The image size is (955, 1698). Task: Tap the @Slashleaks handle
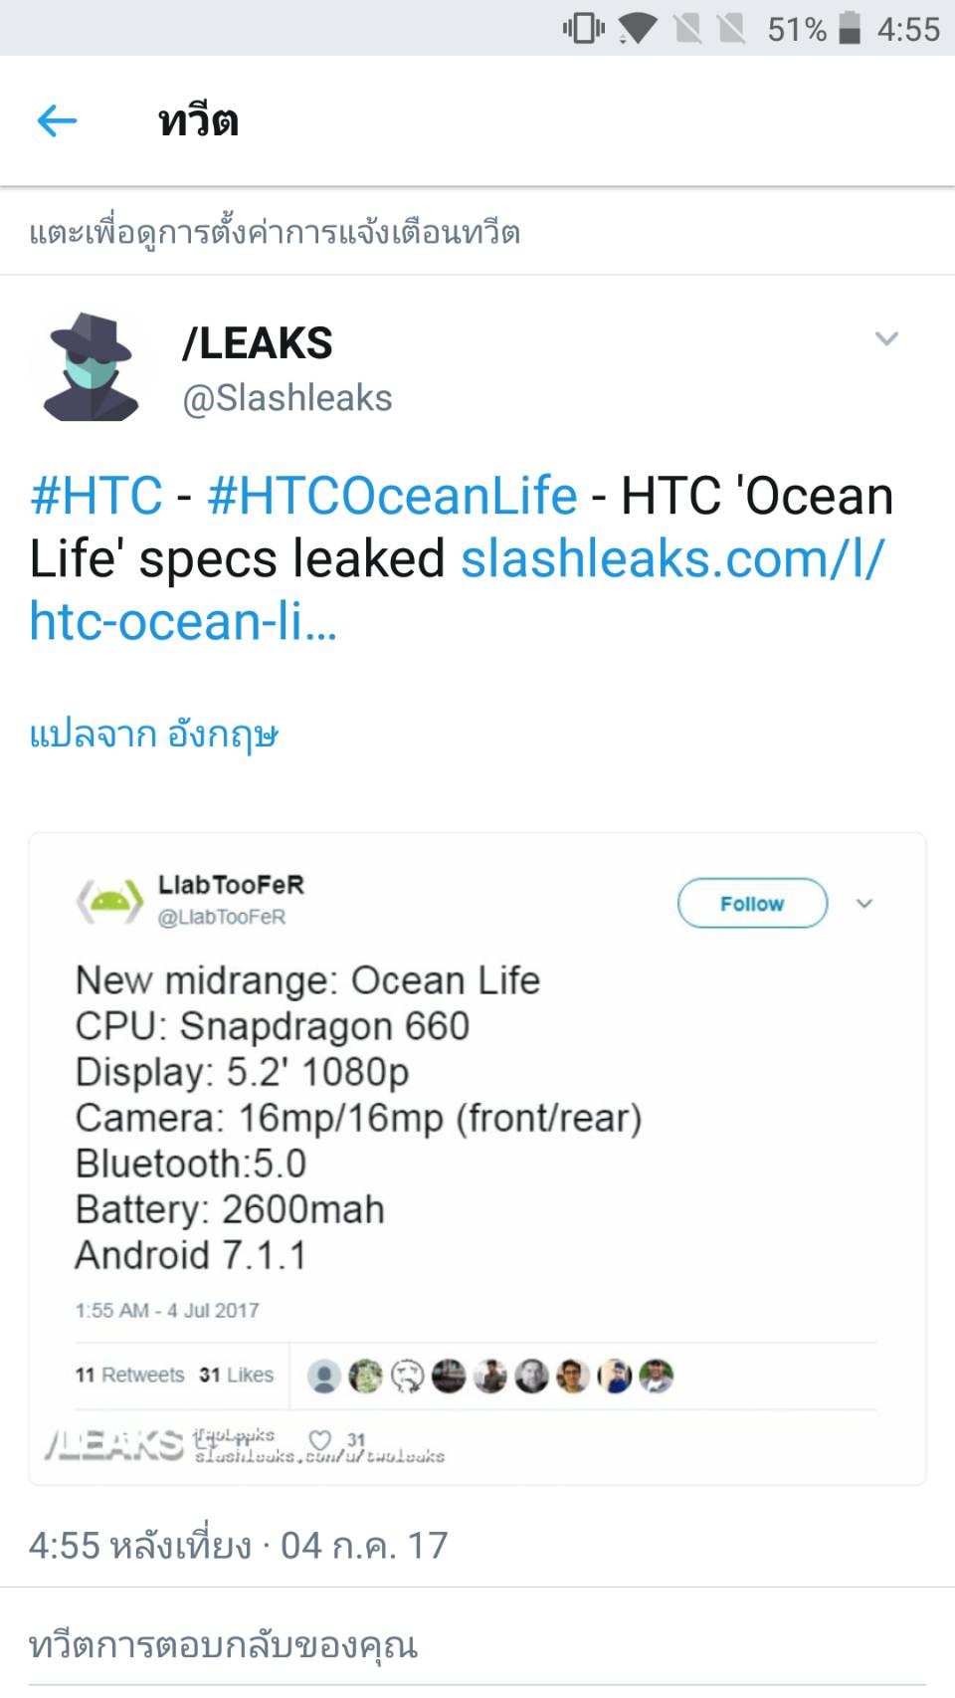click(287, 398)
